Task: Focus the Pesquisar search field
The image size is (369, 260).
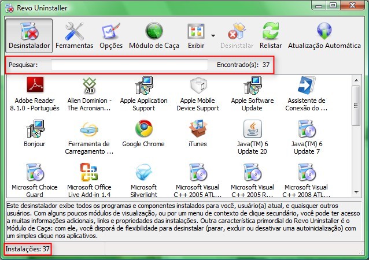Action: [130, 65]
